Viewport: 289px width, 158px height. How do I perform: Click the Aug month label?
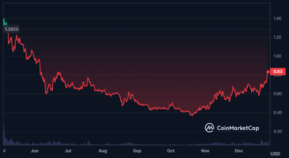[x=102, y=151]
